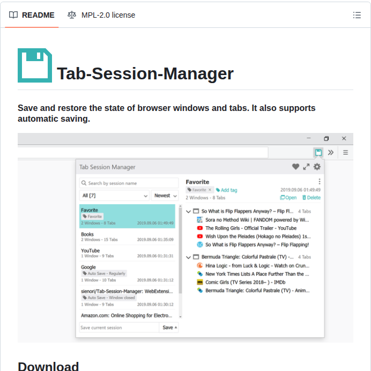Click the teal floppy disk logo
This screenshot has height=371, width=371.
pos(35,65)
